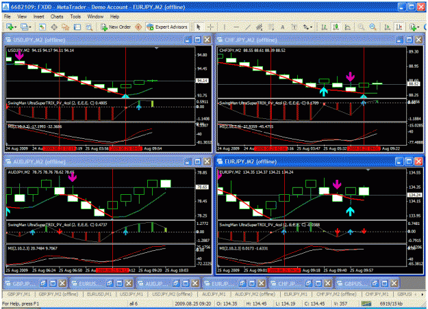Screen dimensions: 428x309
Task: Expand the New Chart dropdown arrow
Action: pos(15,27)
